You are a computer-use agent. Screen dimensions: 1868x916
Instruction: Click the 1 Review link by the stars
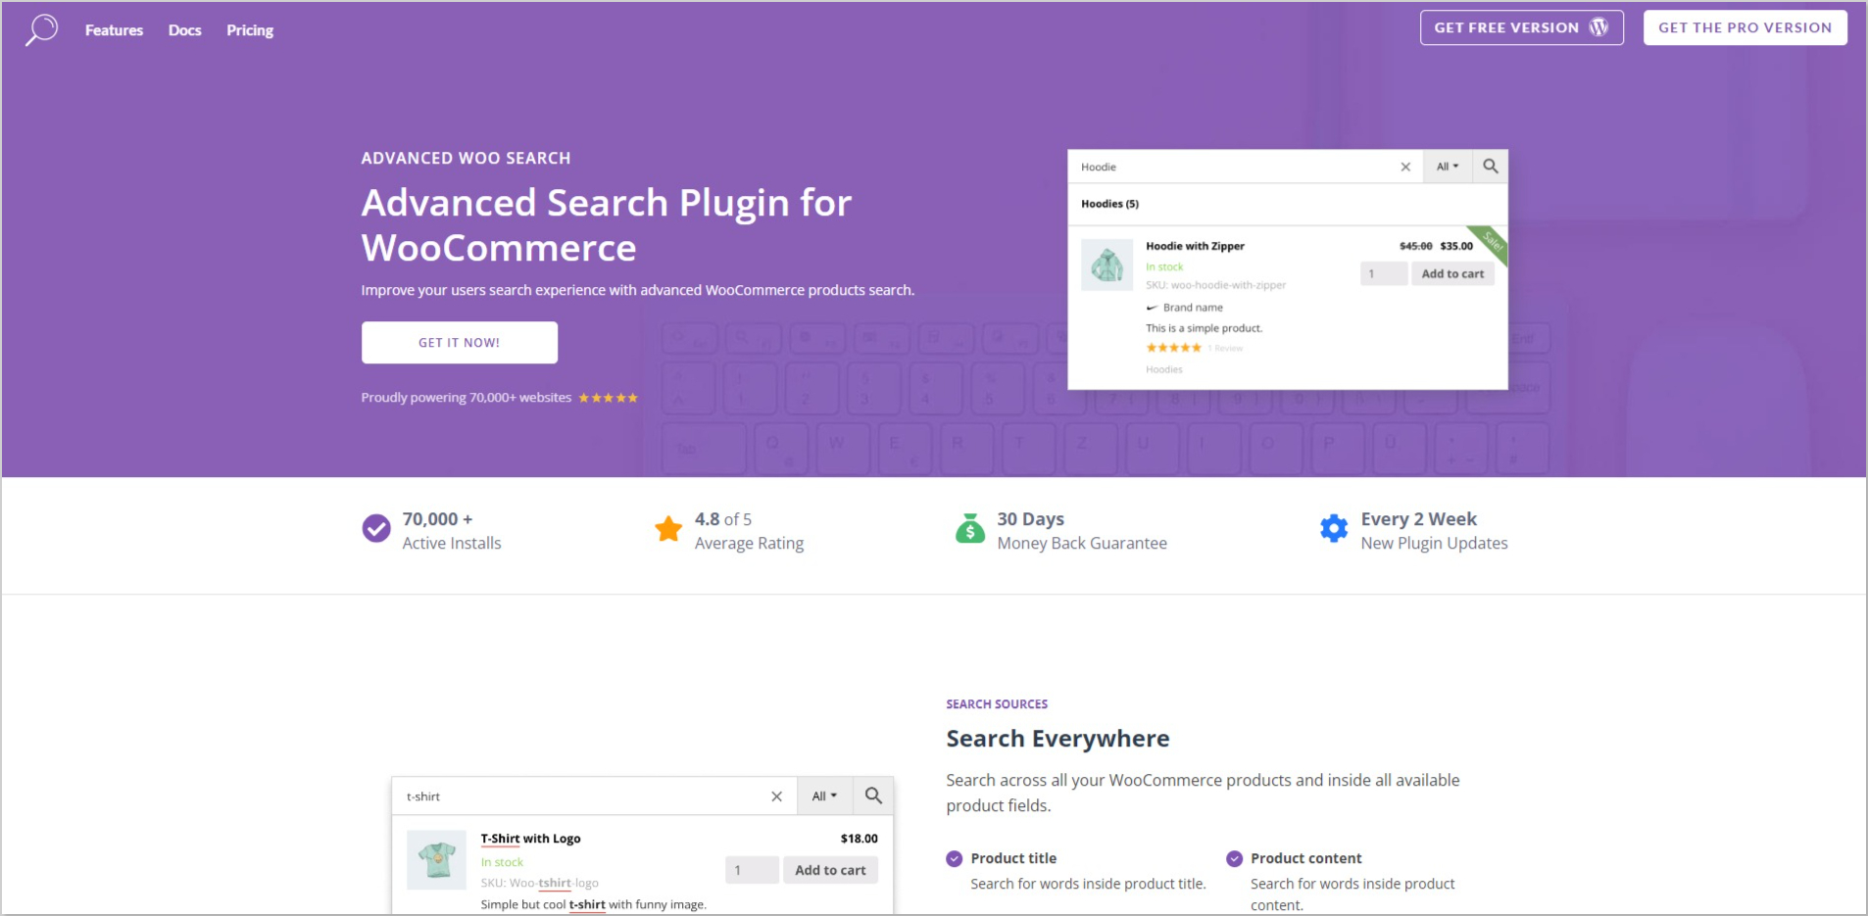point(1225,349)
